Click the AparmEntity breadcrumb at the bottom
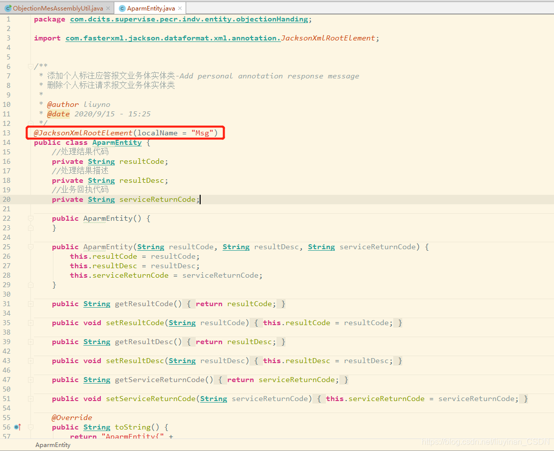 tap(52, 445)
